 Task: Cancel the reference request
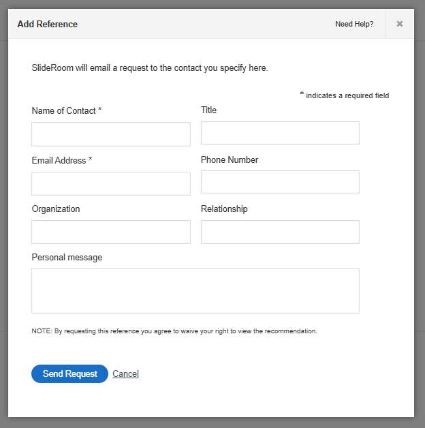click(x=125, y=373)
